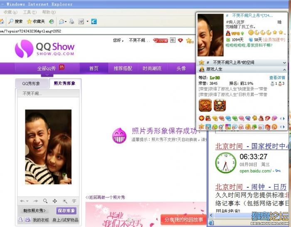Click the profile photo in the QQ card
Viewport: 291px width, 227px height.
(210, 35)
